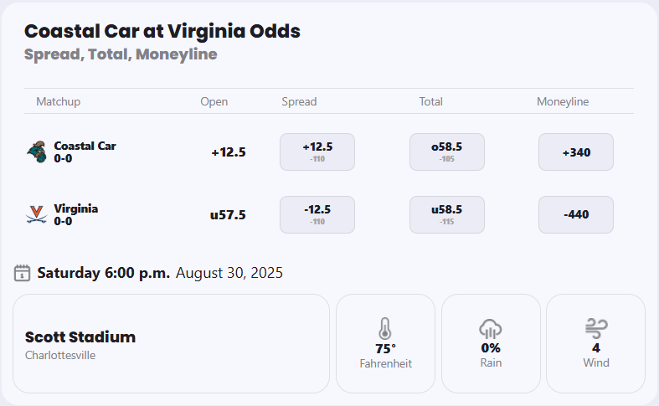Image resolution: width=659 pixels, height=406 pixels.
Task: Click the Spread column header
Action: coord(299,102)
